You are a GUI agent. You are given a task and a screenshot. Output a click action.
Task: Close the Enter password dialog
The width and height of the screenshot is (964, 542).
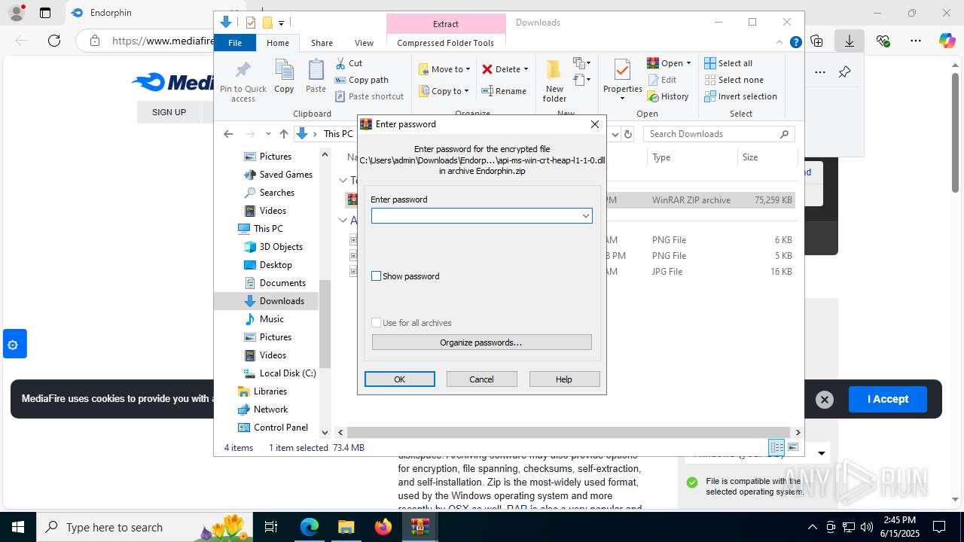click(x=594, y=124)
